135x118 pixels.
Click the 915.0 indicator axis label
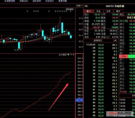[x=80, y=58]
